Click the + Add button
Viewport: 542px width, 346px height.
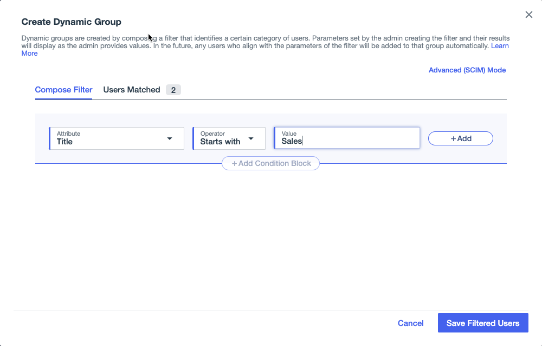point(460,138)
